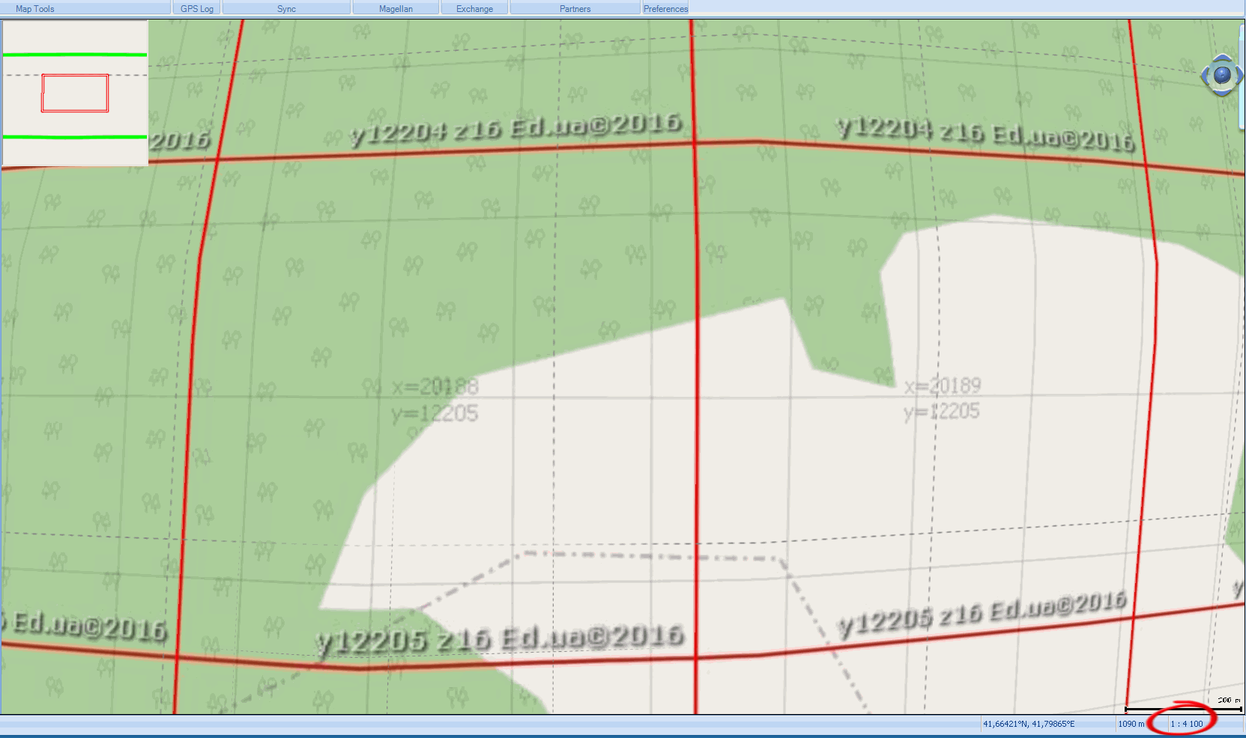Go to the Partners tab

[575, 9]
